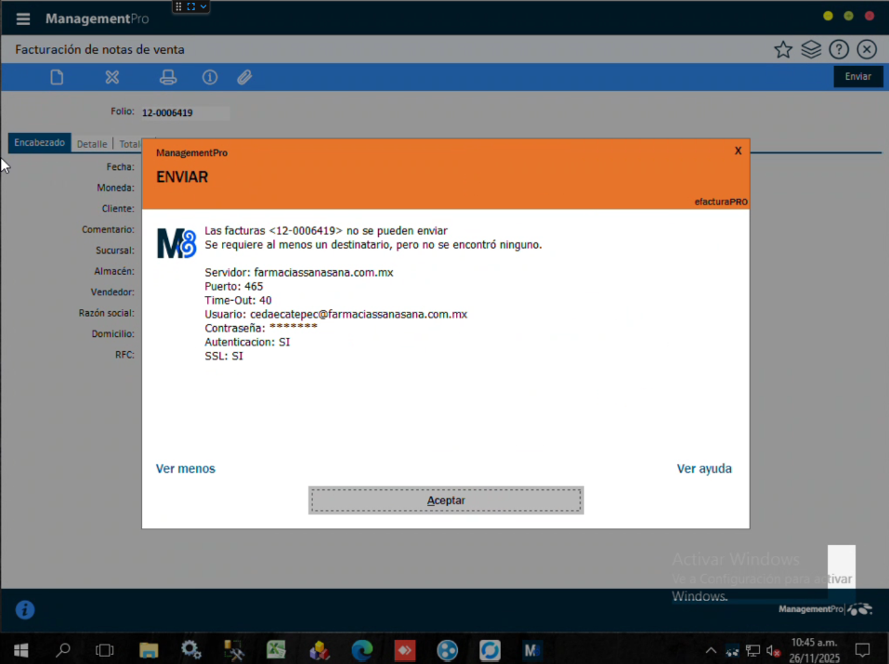889x664 pixels.
Task: Open the help question mark icon
Action: (x=839, y=50)
